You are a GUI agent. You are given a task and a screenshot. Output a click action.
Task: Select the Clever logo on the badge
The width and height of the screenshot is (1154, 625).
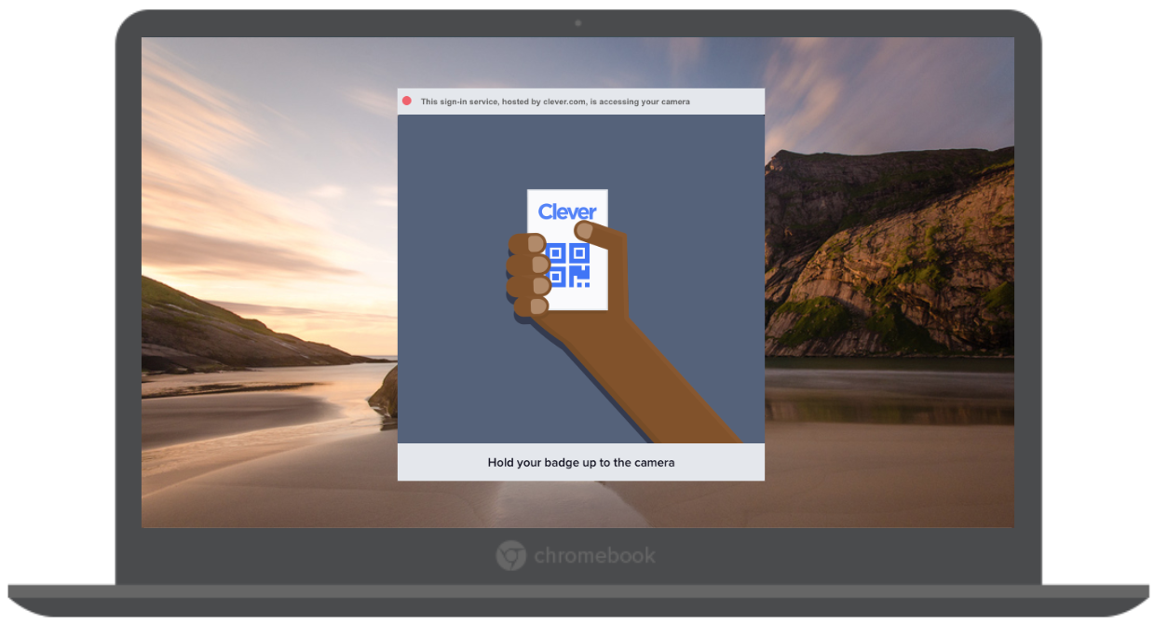click(x=567, y=212)
